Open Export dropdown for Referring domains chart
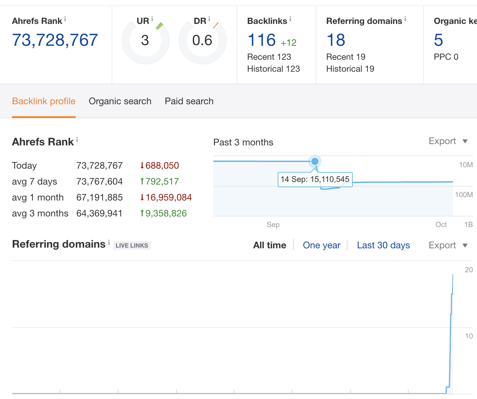The height and width of the screenshot is (399, 477). click(448, 245)
